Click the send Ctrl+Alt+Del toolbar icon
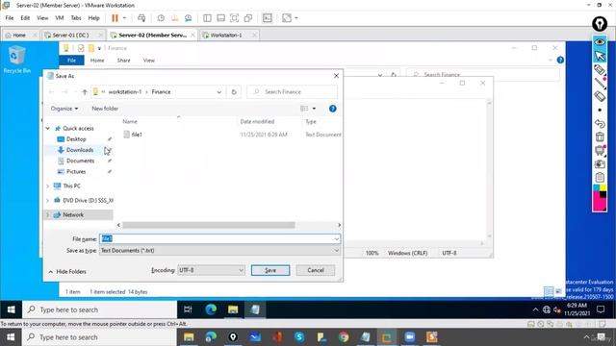The image size is (616, 346). pos(141,18)
